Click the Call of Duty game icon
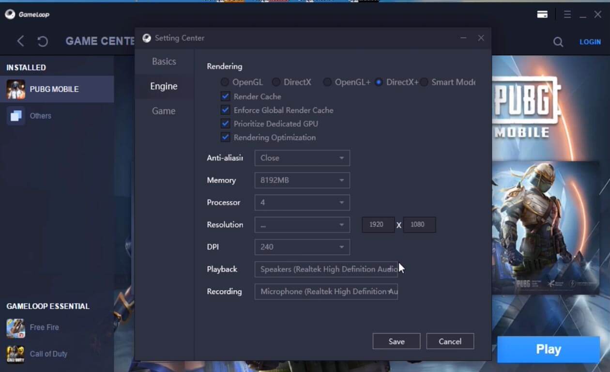 coord(15,355)
